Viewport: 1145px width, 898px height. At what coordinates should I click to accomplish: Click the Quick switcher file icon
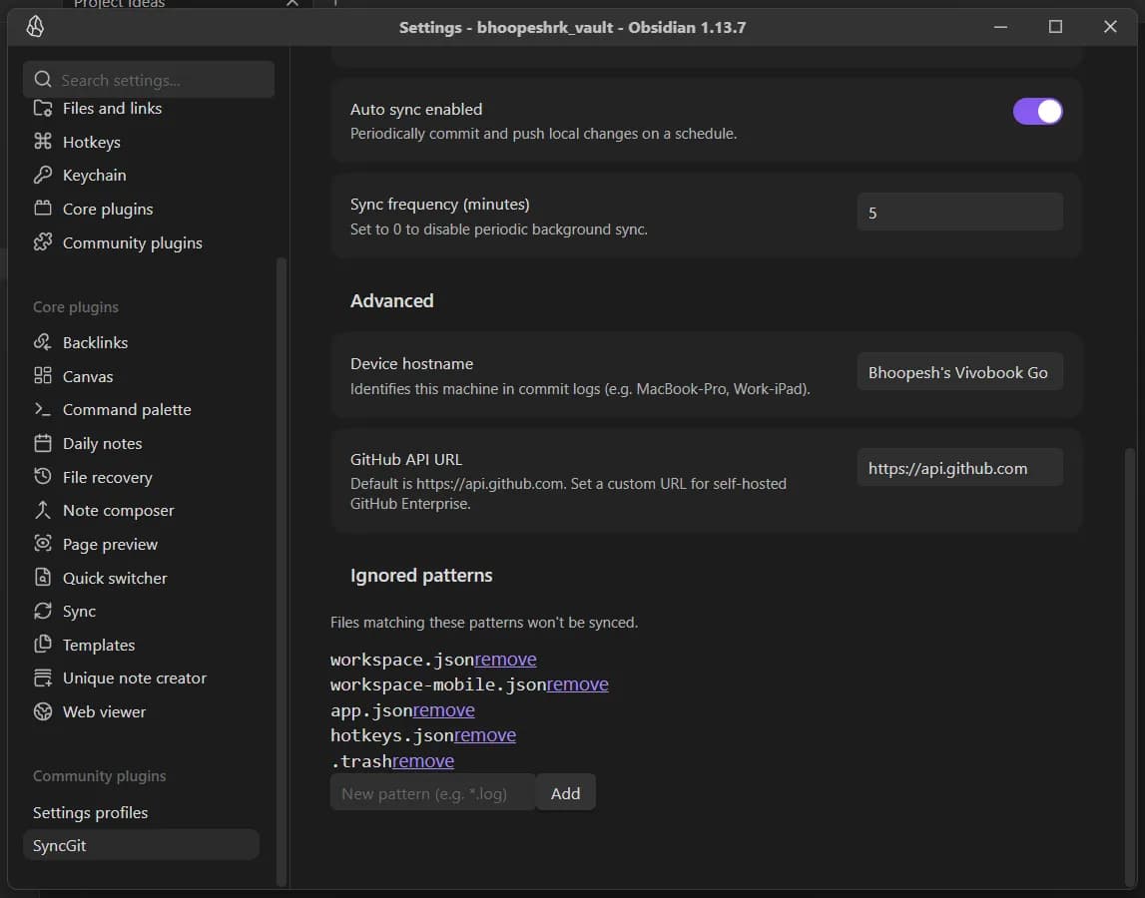pos(43,578)
